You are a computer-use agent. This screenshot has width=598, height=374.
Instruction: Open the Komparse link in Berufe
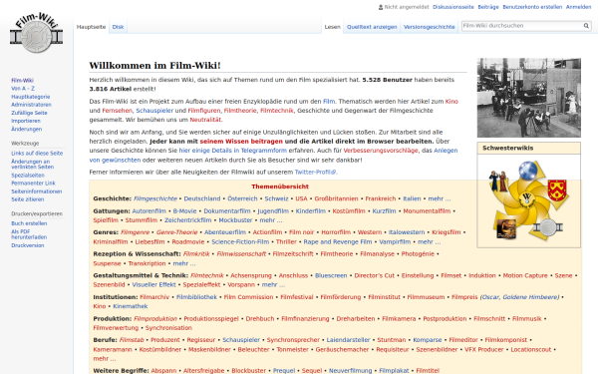[x=428, y=340]
